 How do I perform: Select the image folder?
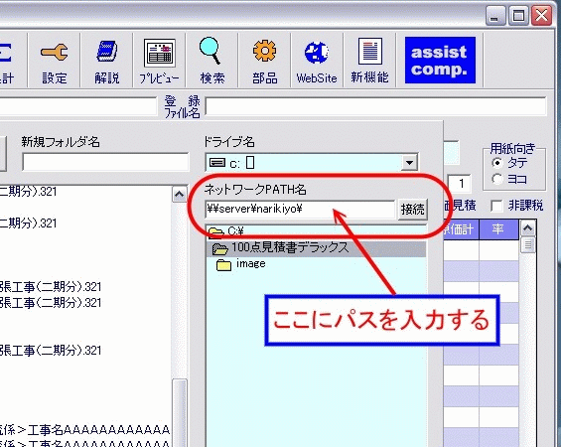pyautogui.click(x=241, y=264)
